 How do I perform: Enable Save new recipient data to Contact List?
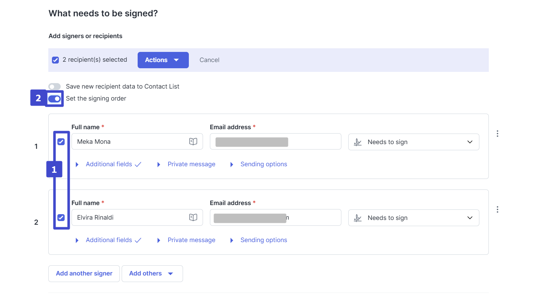[x=54, y=86]
